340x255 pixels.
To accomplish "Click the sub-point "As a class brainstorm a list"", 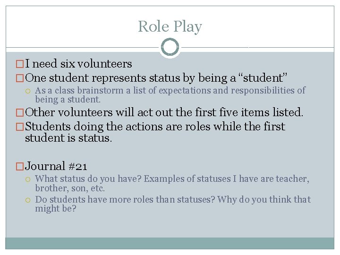I will [170, 90].
